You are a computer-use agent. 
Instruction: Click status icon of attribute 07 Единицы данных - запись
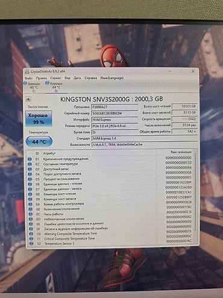coord(30,189)
